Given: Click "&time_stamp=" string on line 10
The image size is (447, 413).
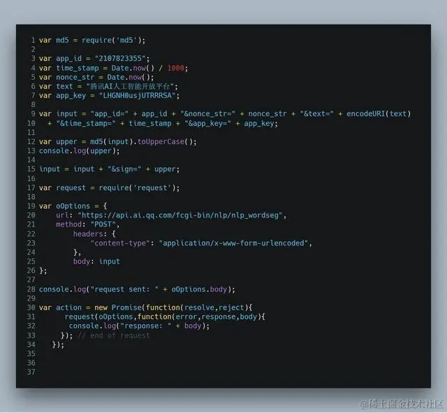Looking at the screenshot, I should click(x=86, y=124).
